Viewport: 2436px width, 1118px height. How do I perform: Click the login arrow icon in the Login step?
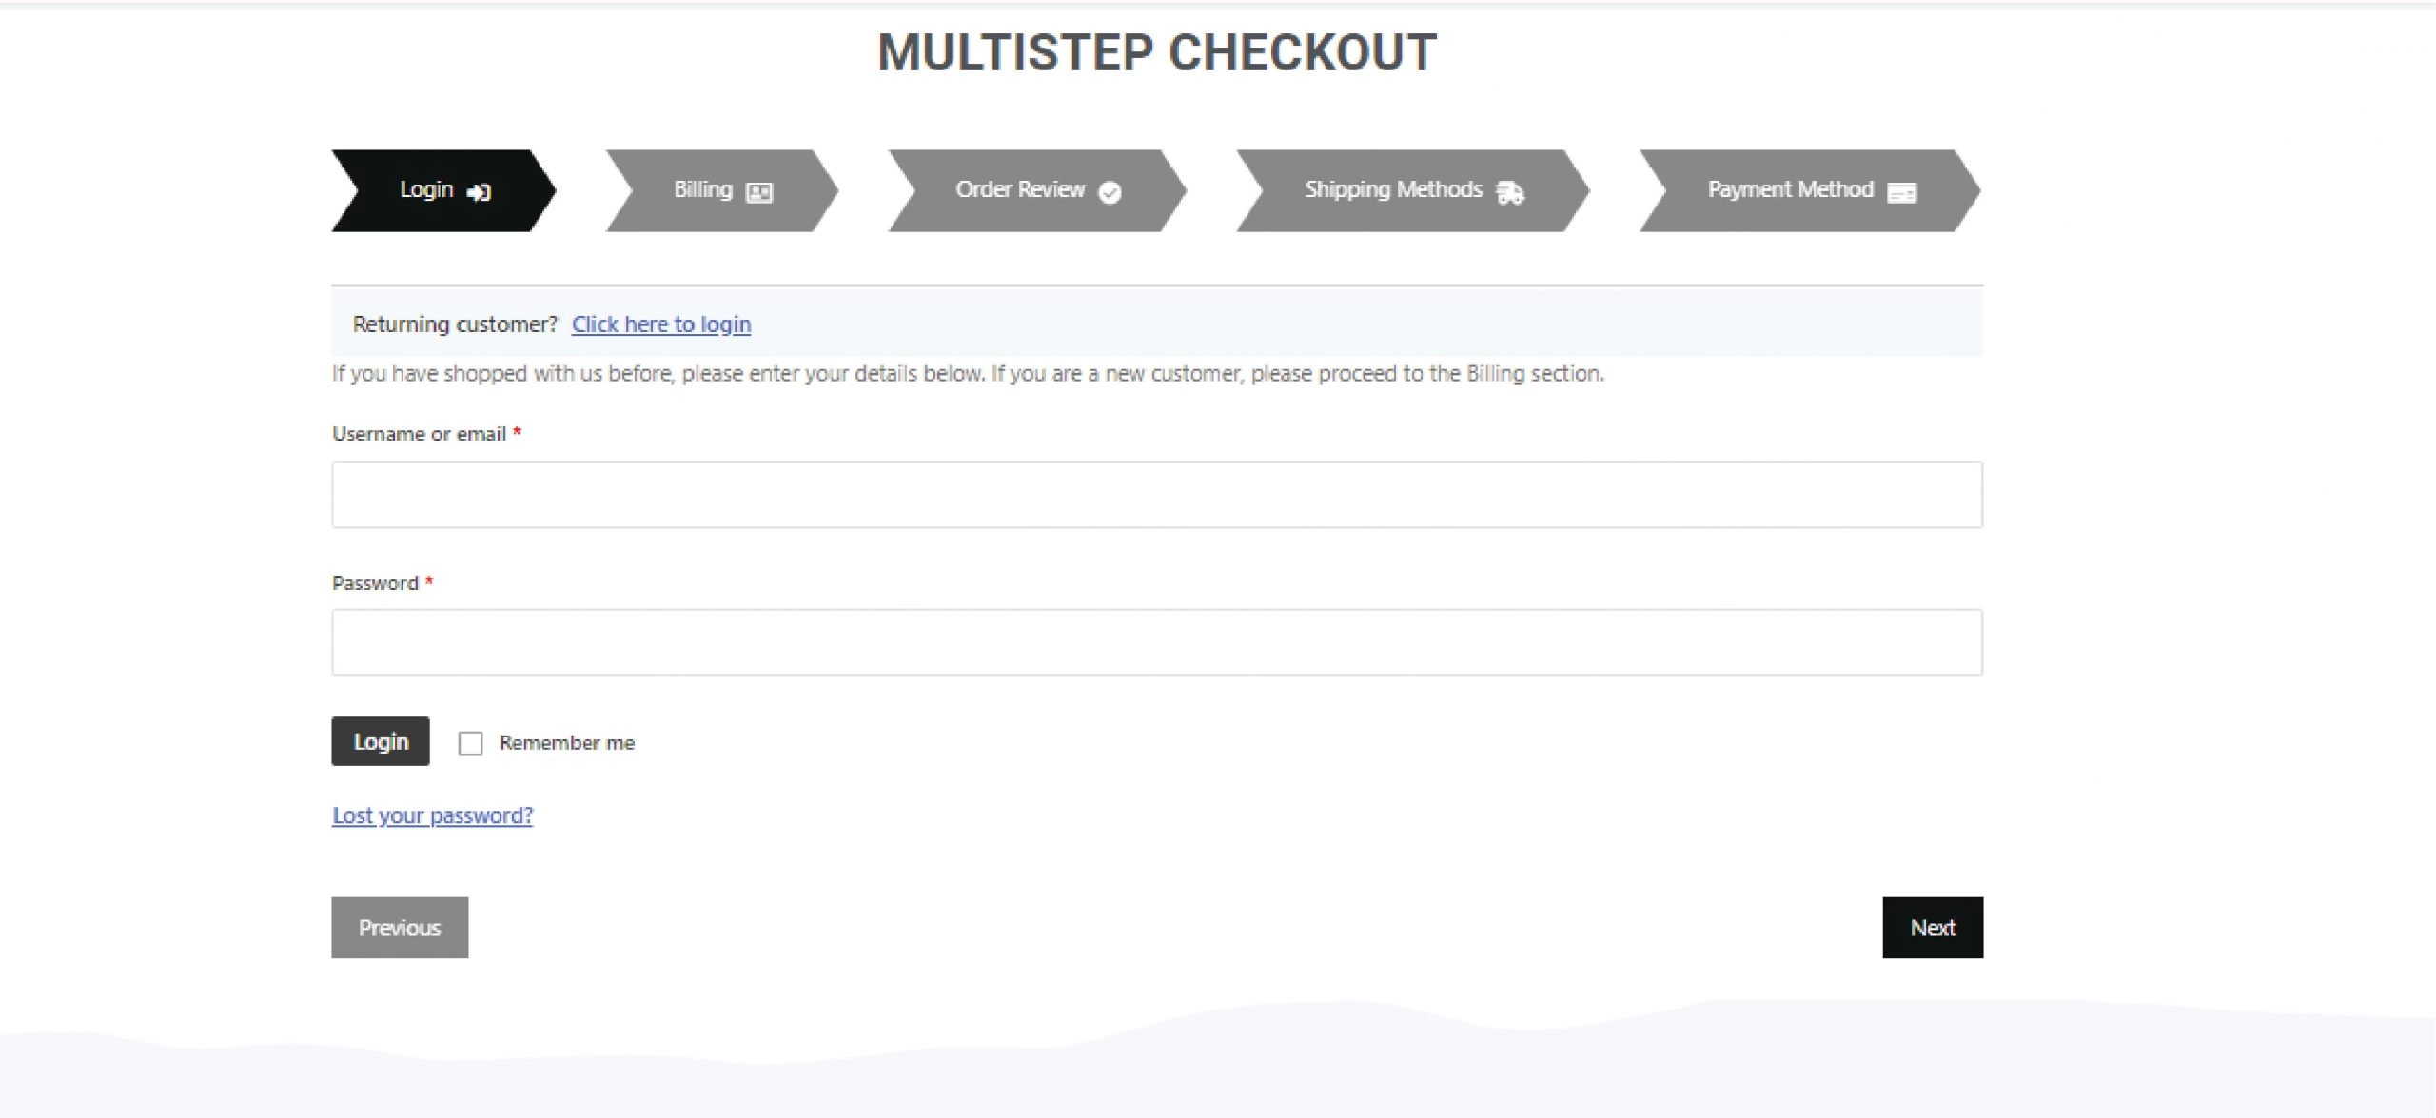click(x=479, y=192)
